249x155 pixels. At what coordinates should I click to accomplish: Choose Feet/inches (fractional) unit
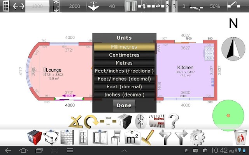click(124, 71)
